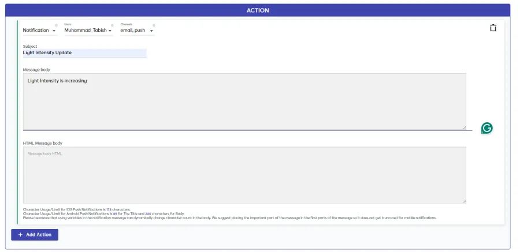Click the Subject field with Light Intensity Update
The width and height of the screenshot is (520, 252).
[84, 52]
